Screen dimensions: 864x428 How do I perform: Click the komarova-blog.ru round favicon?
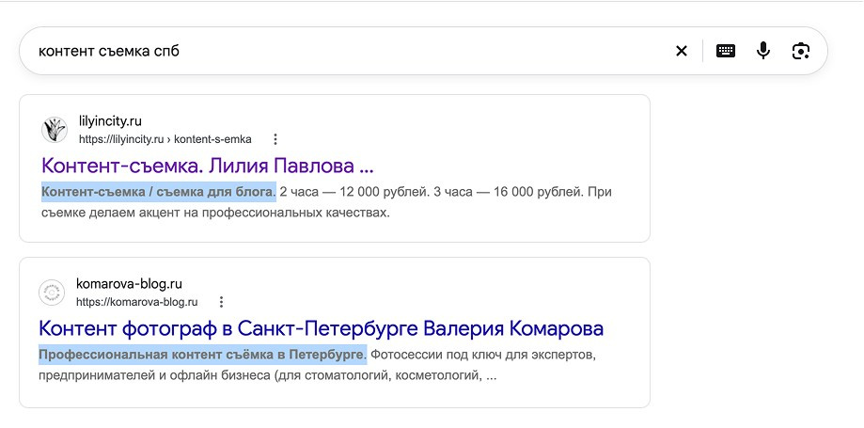52,293
